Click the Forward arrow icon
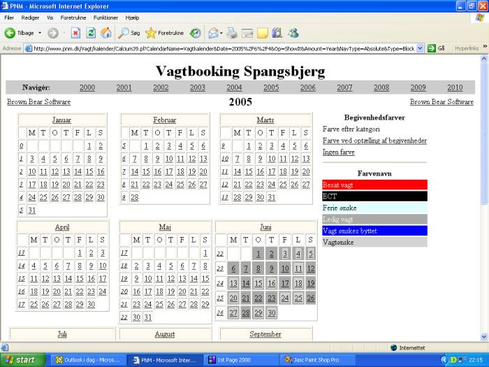Screen dimensions: 489x367 pos(53,33)
